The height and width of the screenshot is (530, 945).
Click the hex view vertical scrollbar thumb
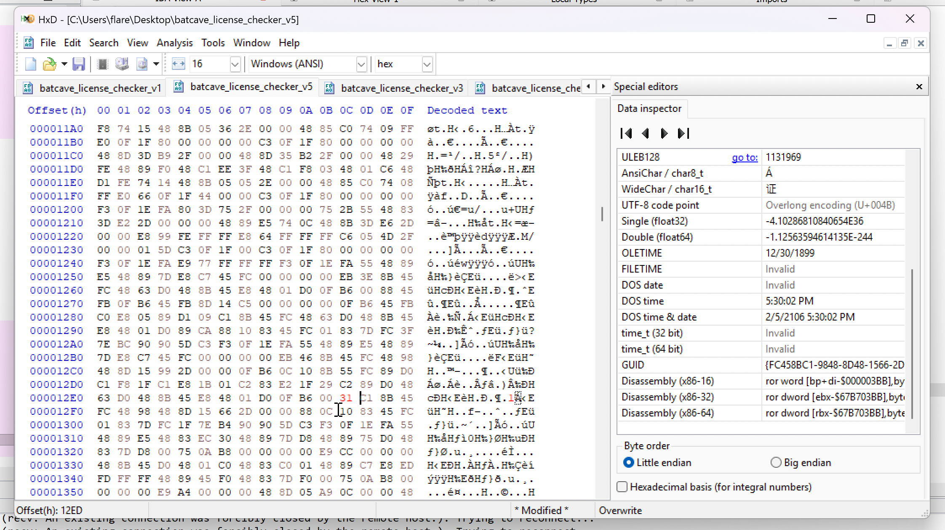coord(602,214)
